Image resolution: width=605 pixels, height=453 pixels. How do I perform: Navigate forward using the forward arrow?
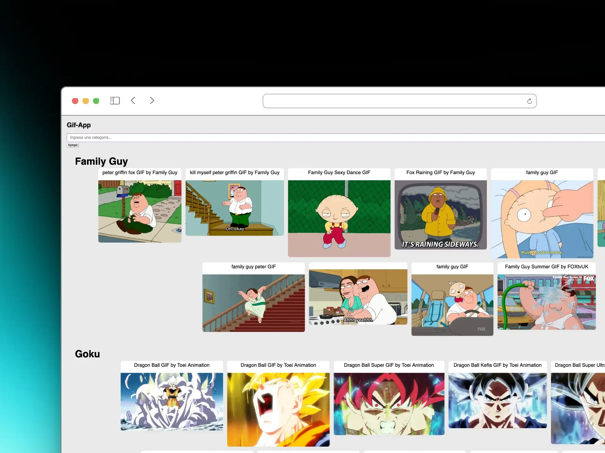(152, 101)
